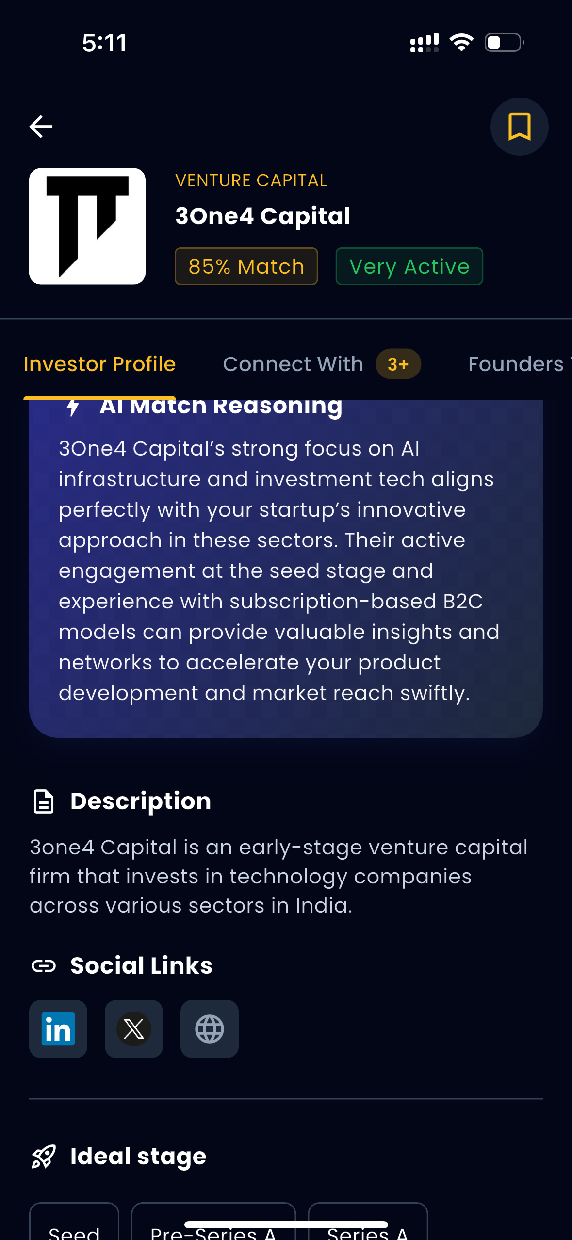Tap the Social Links chain icon
Viewport: 572px width, 1240px height.
point(44,966)
